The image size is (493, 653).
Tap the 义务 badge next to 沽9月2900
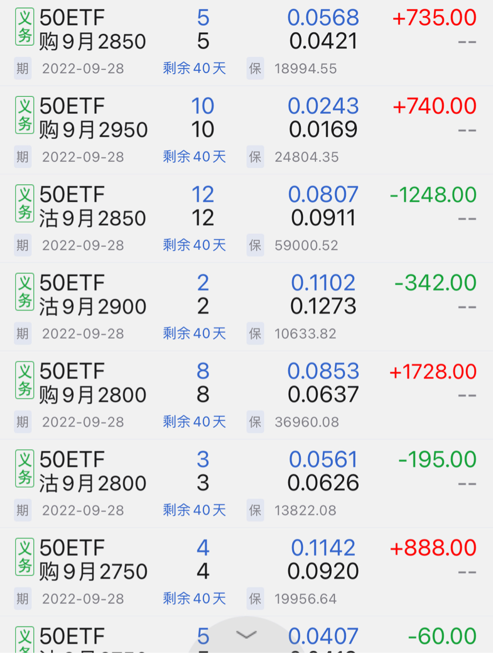[x=25, y=292]
